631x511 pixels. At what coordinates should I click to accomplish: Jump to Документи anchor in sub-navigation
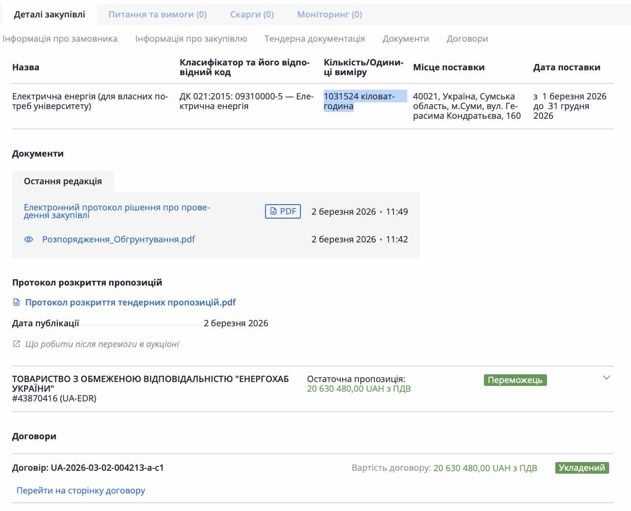pyautogui.click(x=405, y=39)
